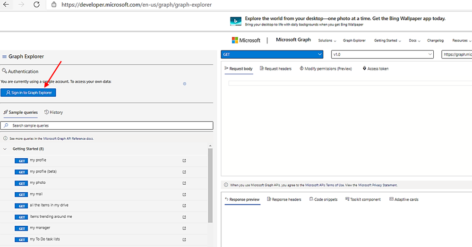Open 'items trending around me' docs icon
Image resolution: width=472 pixels, height=247 pixels.
point(184,217)
